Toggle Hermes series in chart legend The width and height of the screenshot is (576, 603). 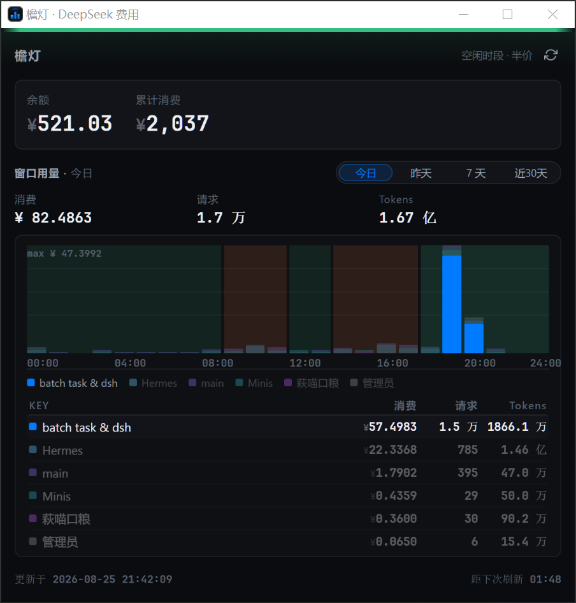coord(153,383)
